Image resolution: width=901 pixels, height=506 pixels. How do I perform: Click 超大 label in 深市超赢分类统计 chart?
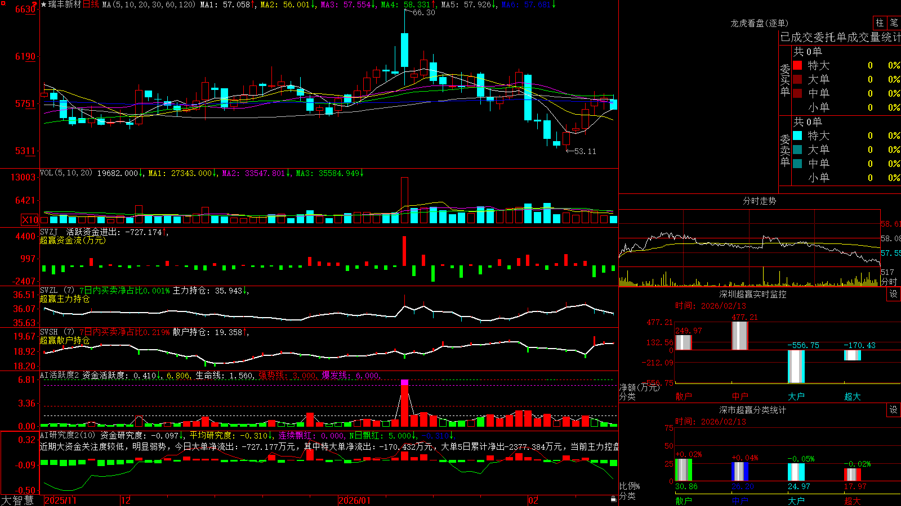[x=853, y=500]
